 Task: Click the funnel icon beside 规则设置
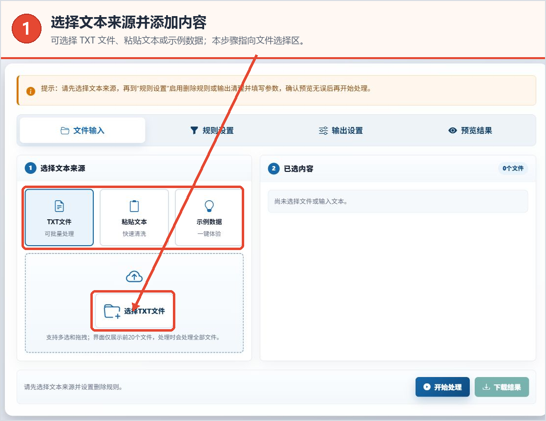pos(194,130)
